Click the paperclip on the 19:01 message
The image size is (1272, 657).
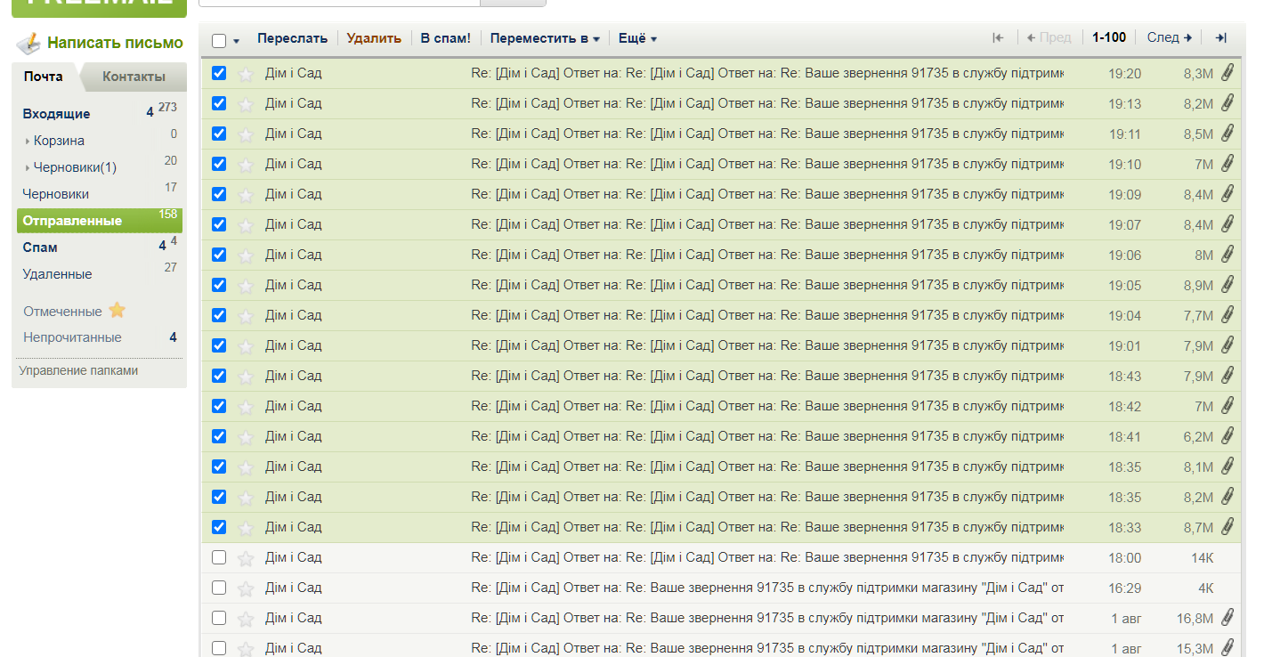(1227, 345)
